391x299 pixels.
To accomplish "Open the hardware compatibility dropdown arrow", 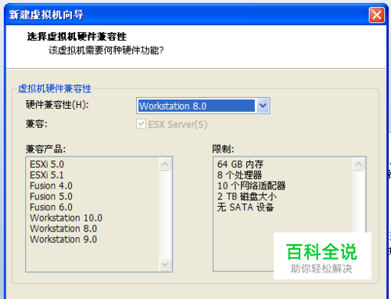I will (x=263, y=106).
